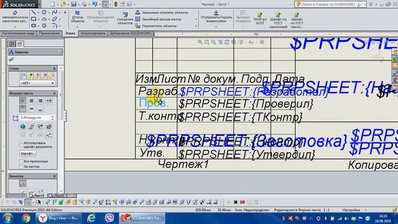Image resolution: width=398 pixels, height=224 pixels.
Task: Collapse the Выноска section
Action: [54, 176]
